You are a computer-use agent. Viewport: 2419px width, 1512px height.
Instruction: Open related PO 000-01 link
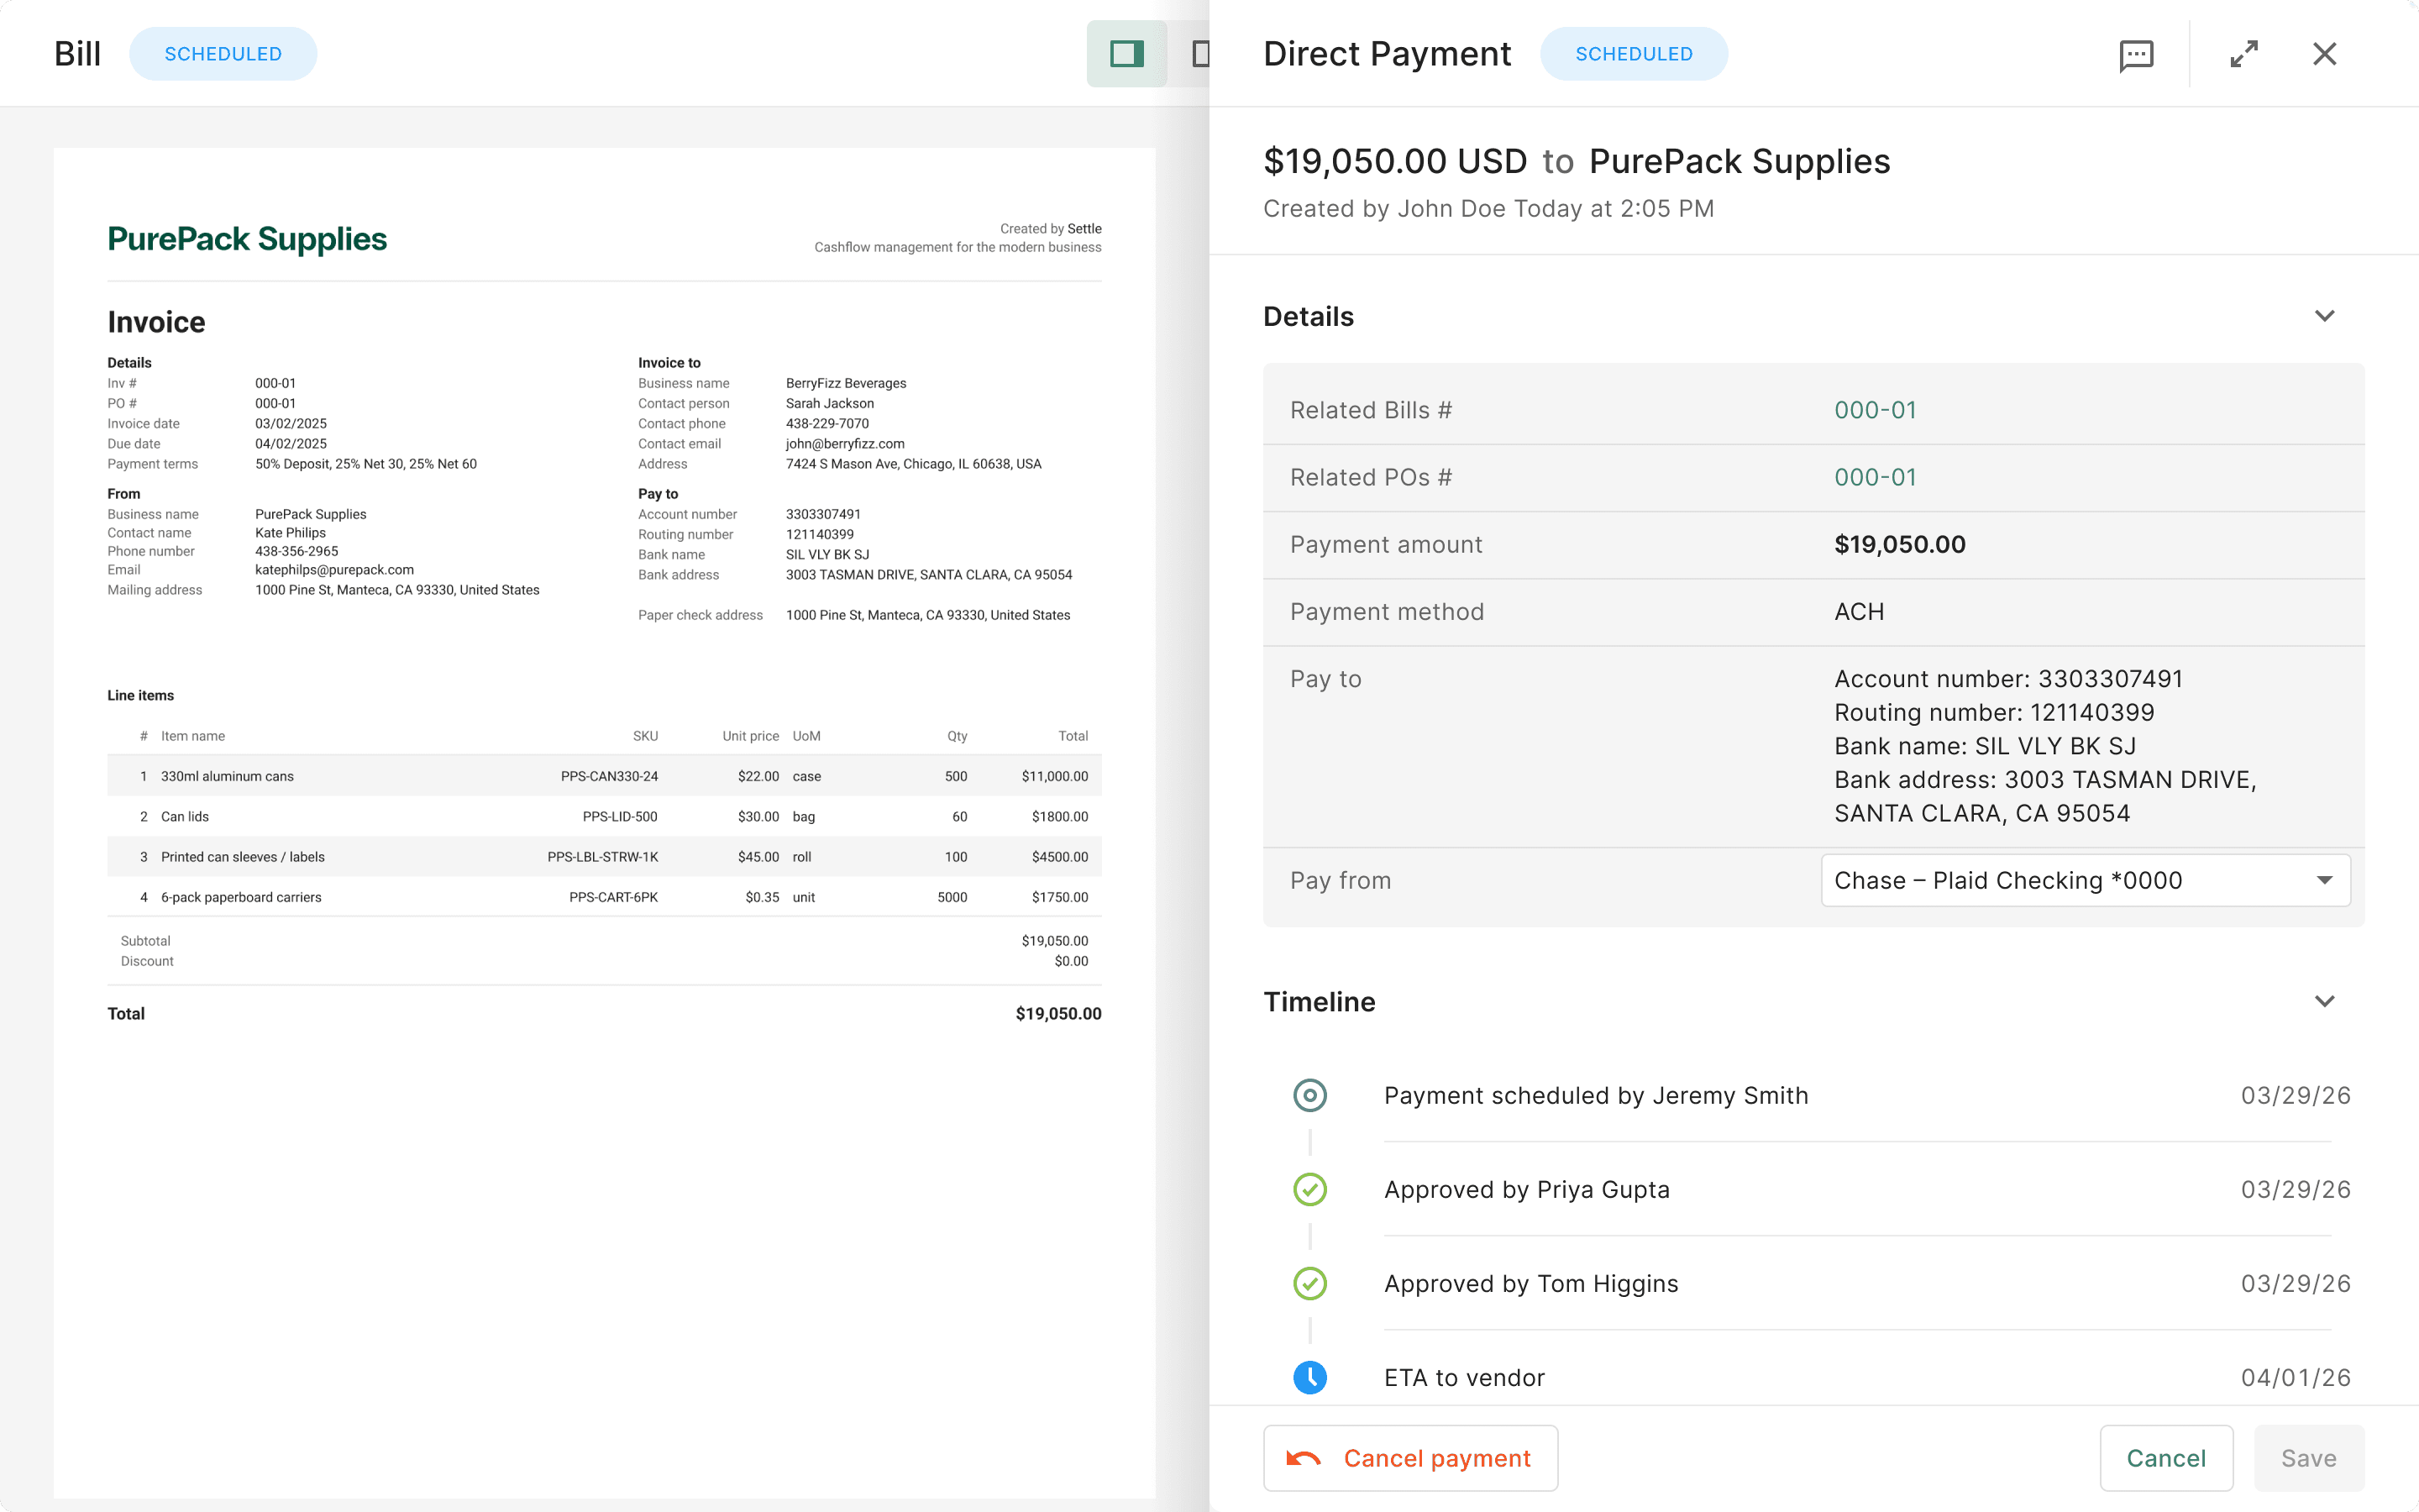pos(1876,477)
